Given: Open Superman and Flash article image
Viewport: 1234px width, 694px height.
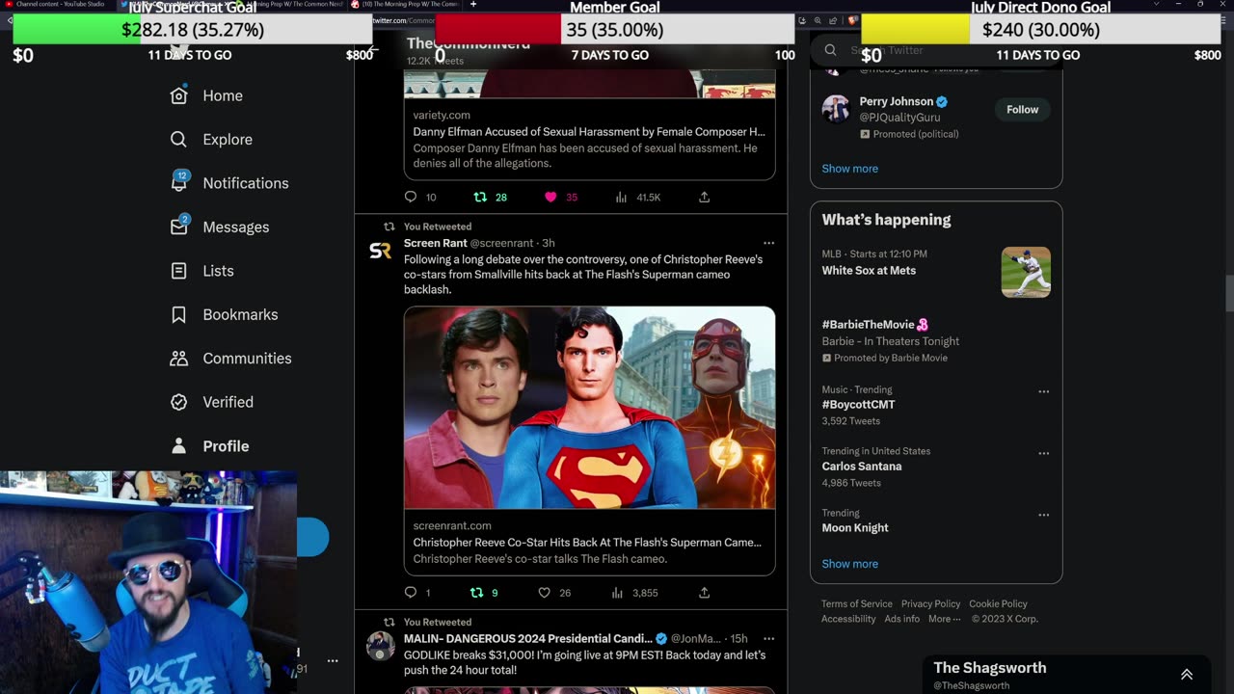Looking at the screenshot, I should [x=589, y=407].
